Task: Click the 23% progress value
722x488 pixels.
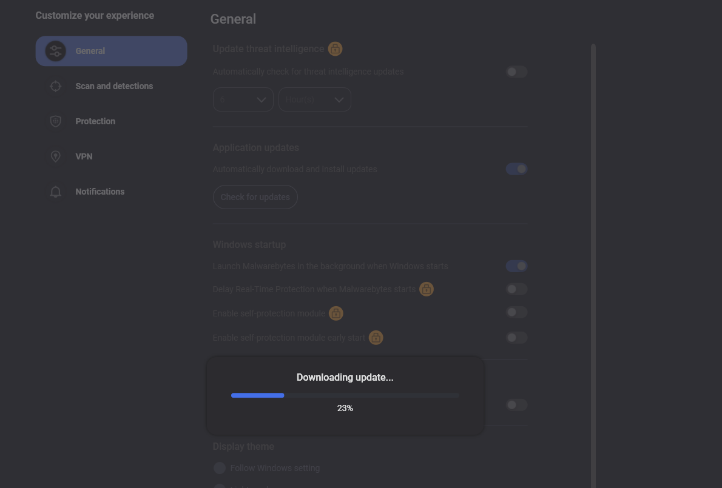Action: pos(345,408)
